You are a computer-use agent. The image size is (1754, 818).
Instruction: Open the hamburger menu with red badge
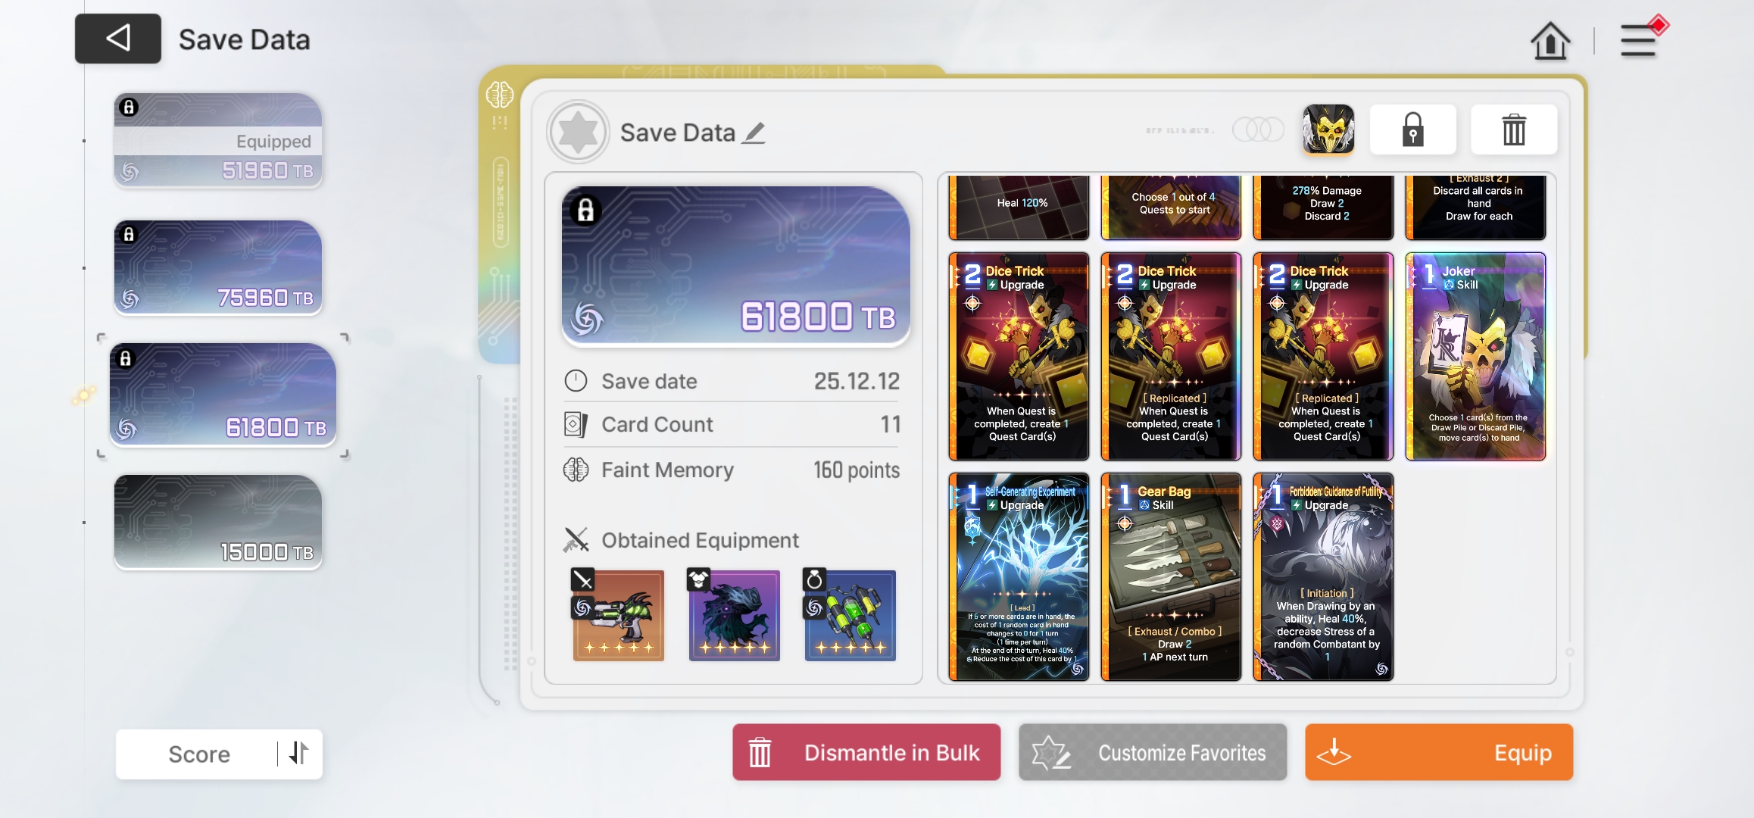1640,39
